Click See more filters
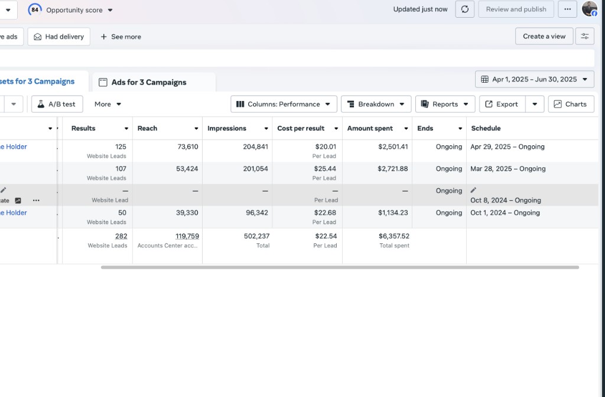 tap(121, 37)
